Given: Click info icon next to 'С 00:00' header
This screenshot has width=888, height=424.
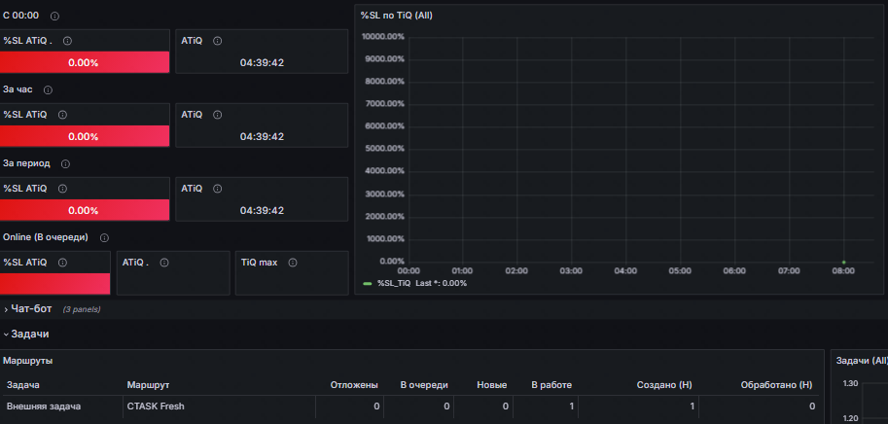Looking at the screenshot, I should click(54, 16).
